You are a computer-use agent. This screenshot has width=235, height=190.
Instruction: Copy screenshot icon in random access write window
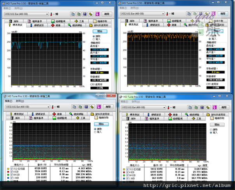click(x=196, y=107)
